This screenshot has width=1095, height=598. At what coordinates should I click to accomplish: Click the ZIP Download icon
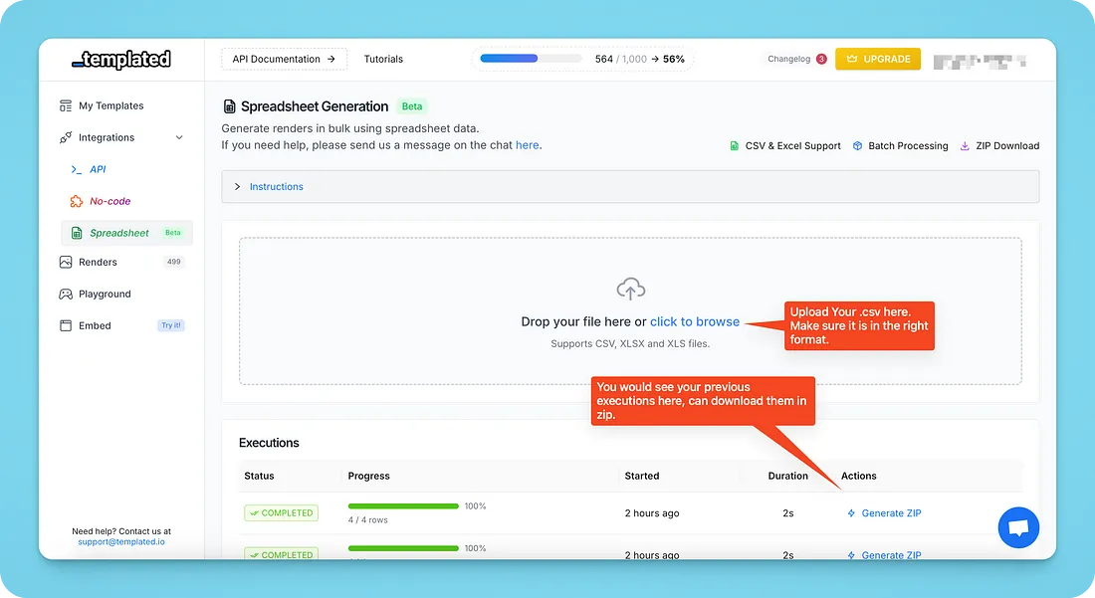[x=965, y=146]
